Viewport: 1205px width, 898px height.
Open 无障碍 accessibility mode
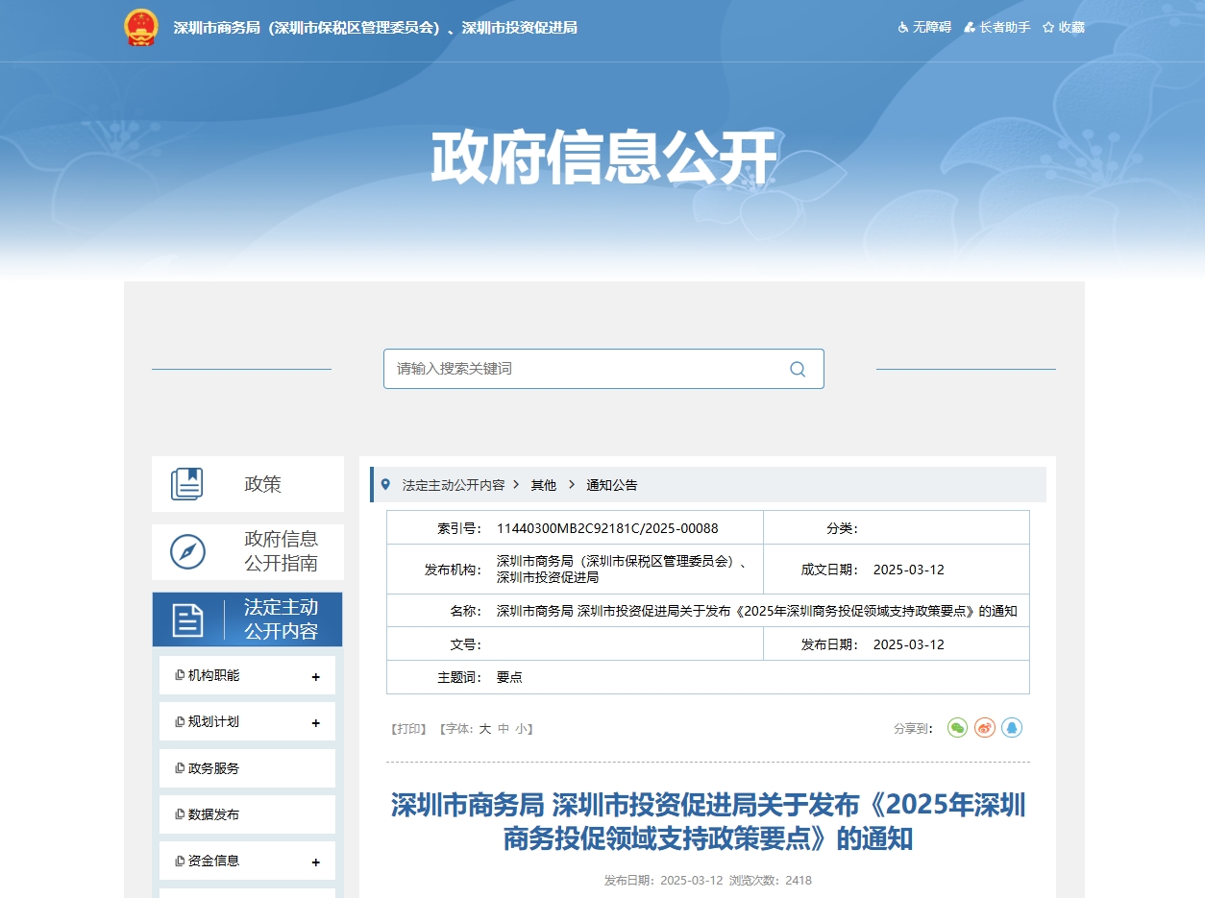(x=923, y=28)
